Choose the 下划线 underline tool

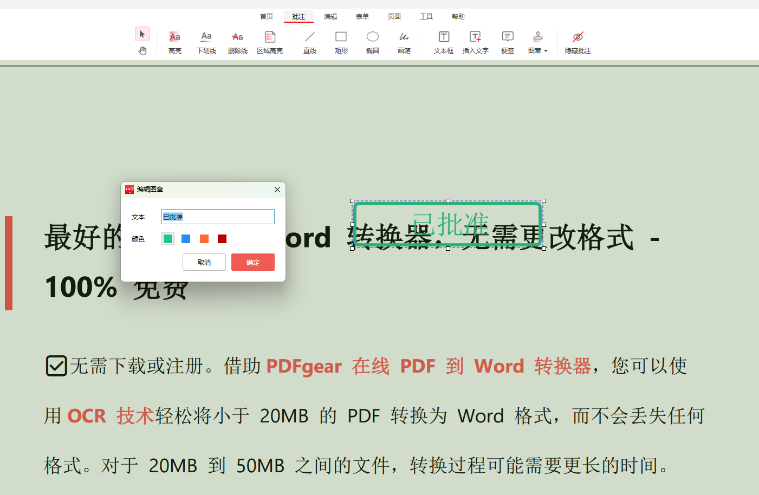point(206,43)
